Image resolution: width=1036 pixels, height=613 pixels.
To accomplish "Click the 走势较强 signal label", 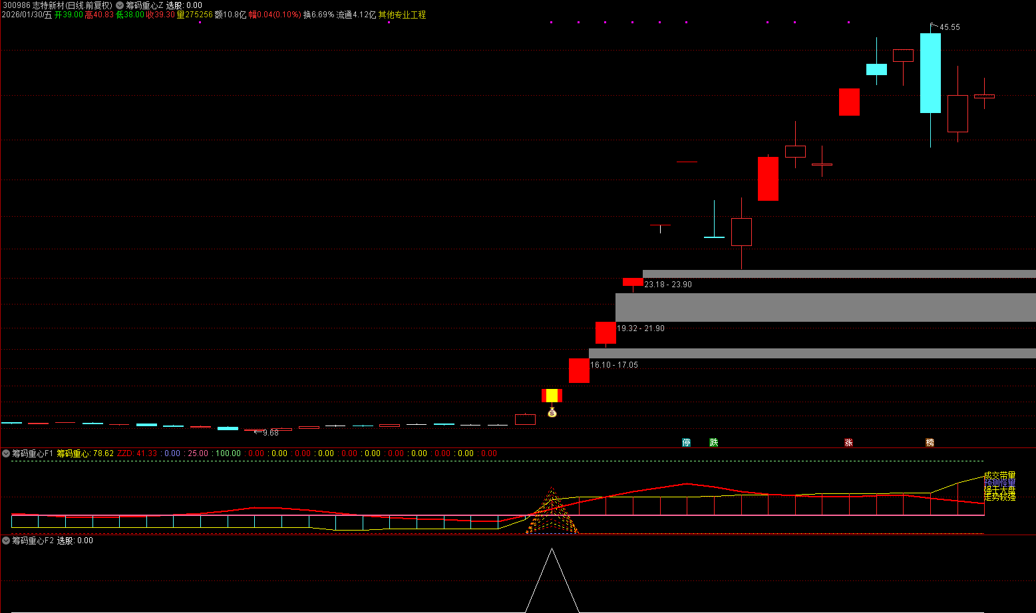I will click(999, 497).
